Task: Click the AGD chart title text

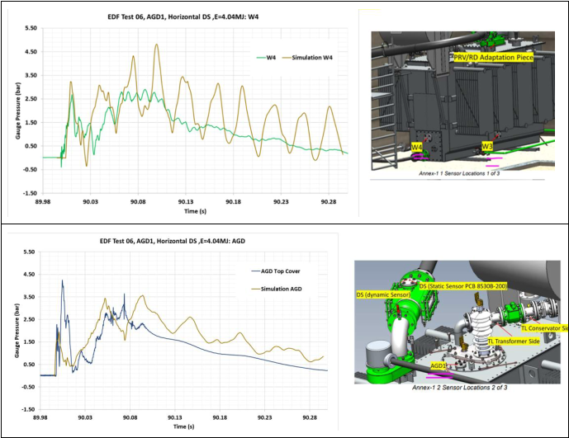Action: 173,241
